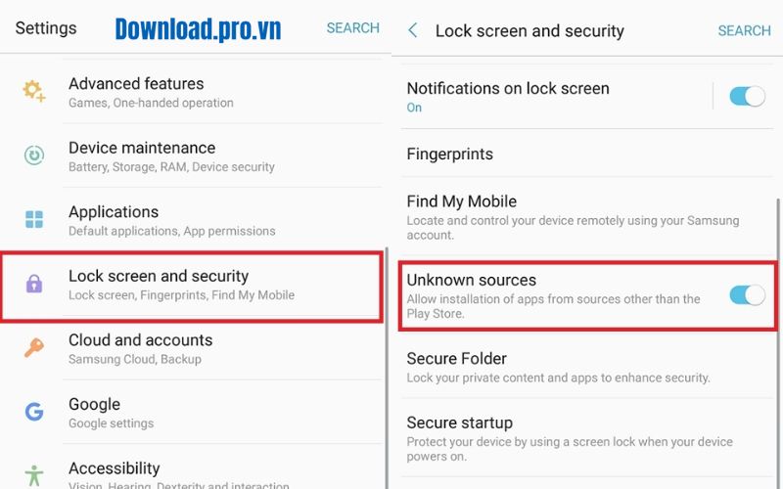The height and width of the screenshot is (489, 783).
Task: Open Secure startup settings
Action: tap(460, 423)
